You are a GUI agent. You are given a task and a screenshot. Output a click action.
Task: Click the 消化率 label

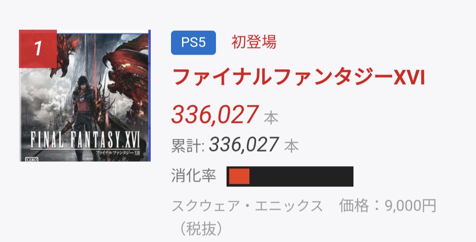pyautogui.click(x=193, y=176)
